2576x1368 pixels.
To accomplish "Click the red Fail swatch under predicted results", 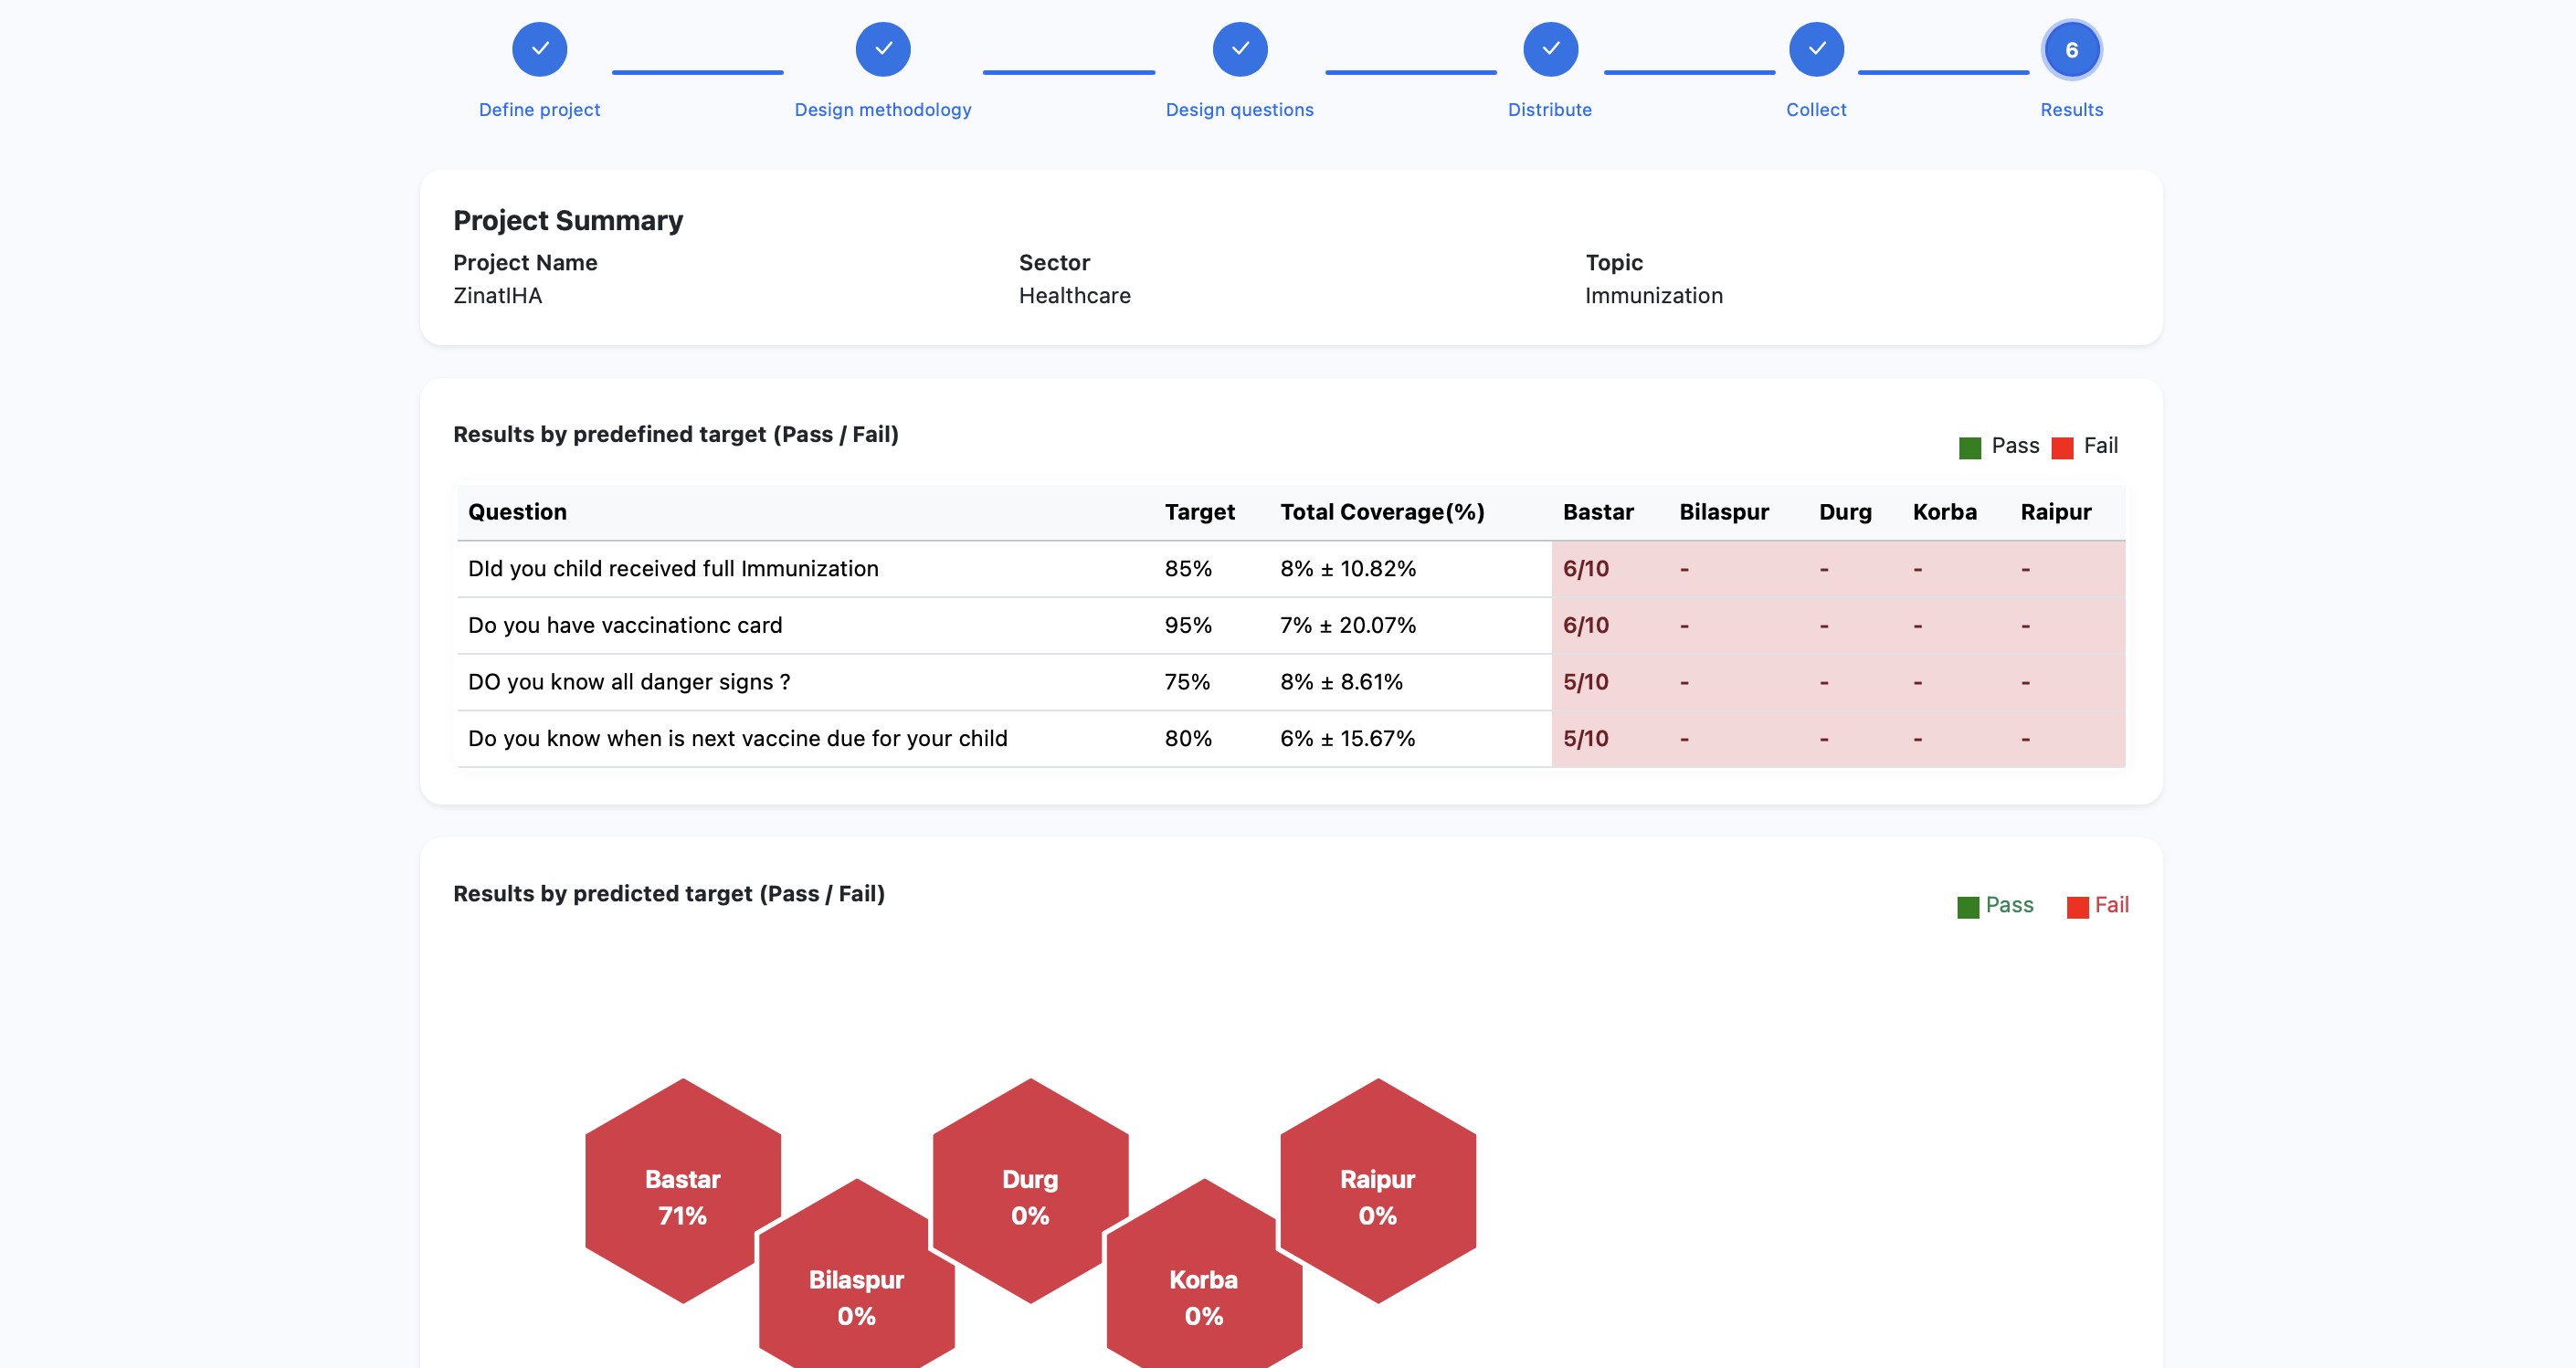I will [x=2076, y=906].
